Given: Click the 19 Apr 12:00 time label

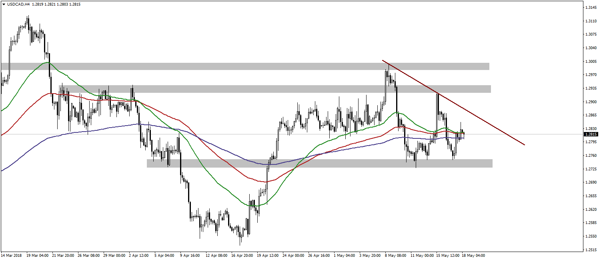Looking at the screenshot, I should click(x=268, y=255).
